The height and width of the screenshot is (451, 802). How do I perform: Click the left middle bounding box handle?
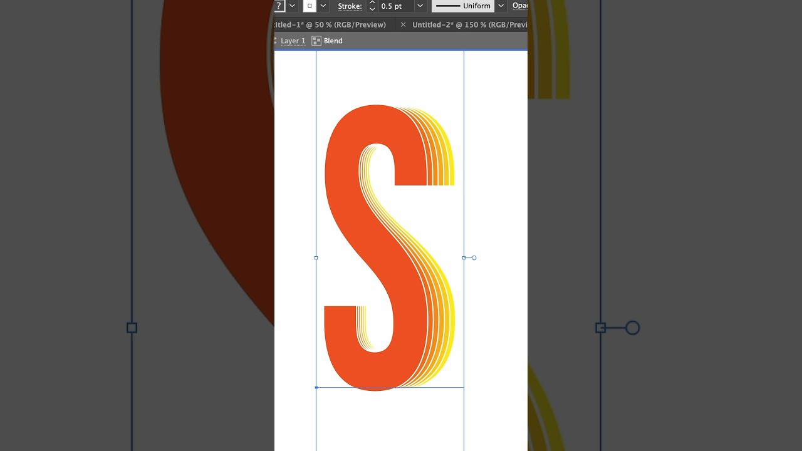point(316,257)
